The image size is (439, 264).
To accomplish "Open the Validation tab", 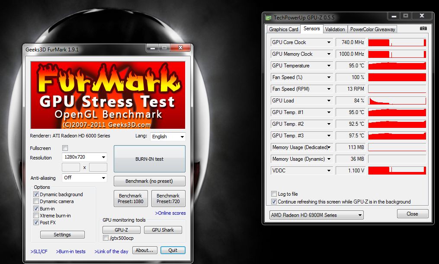I will tap(335, 29).
